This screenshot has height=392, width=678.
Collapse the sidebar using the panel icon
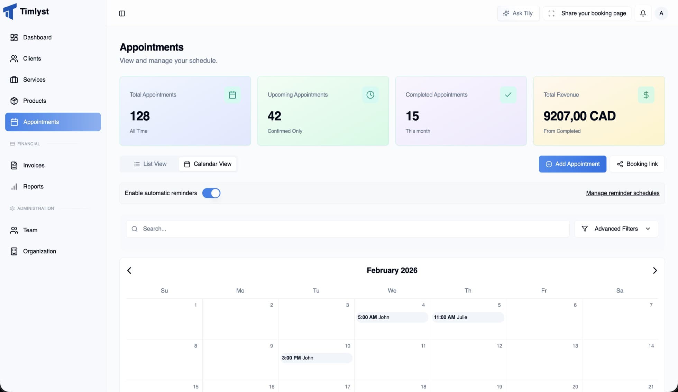(122, 13)
